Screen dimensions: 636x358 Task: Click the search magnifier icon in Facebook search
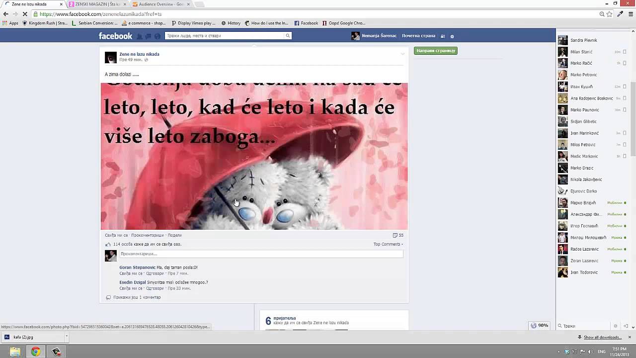tap(287, 36)
